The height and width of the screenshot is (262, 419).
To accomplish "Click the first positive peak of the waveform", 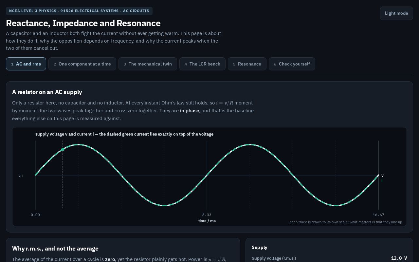I will coord(78,144).
